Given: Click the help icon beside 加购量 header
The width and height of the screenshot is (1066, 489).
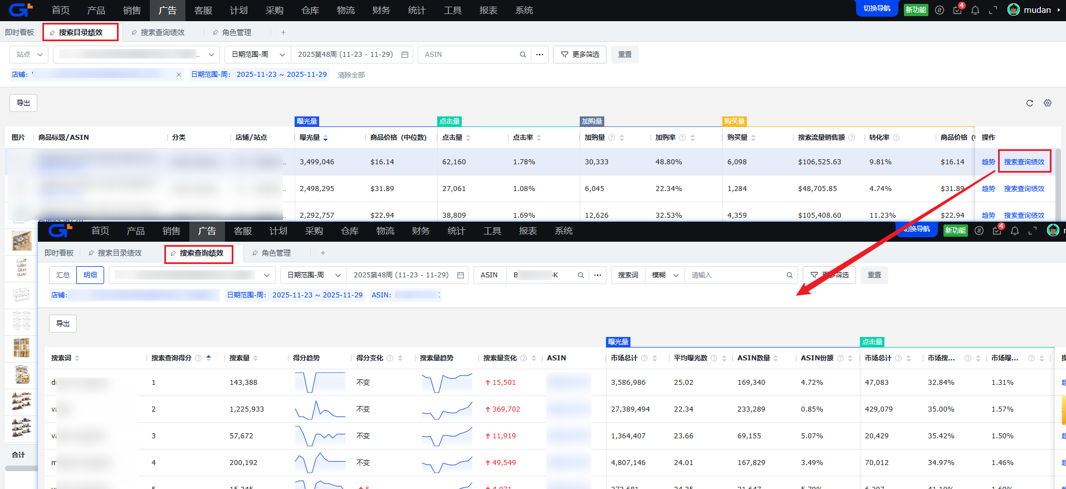Looking at the screenshot, I should tap(612, 138).
